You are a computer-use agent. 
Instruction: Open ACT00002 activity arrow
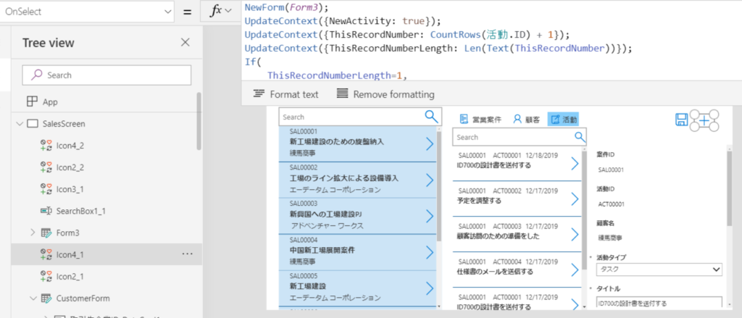coord(575,198)
